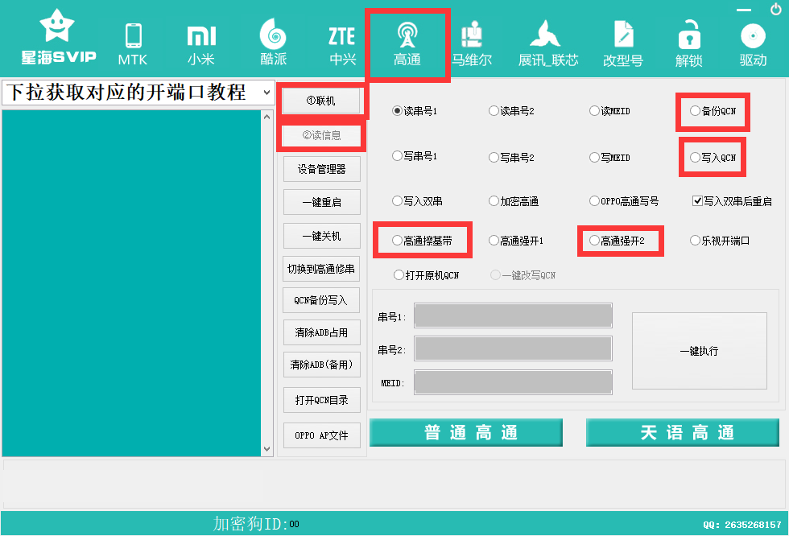The height and width of the screenshot is (536, 789).
Task: Switch to the 天语高通 tab
Action: [x=683, y=432]
